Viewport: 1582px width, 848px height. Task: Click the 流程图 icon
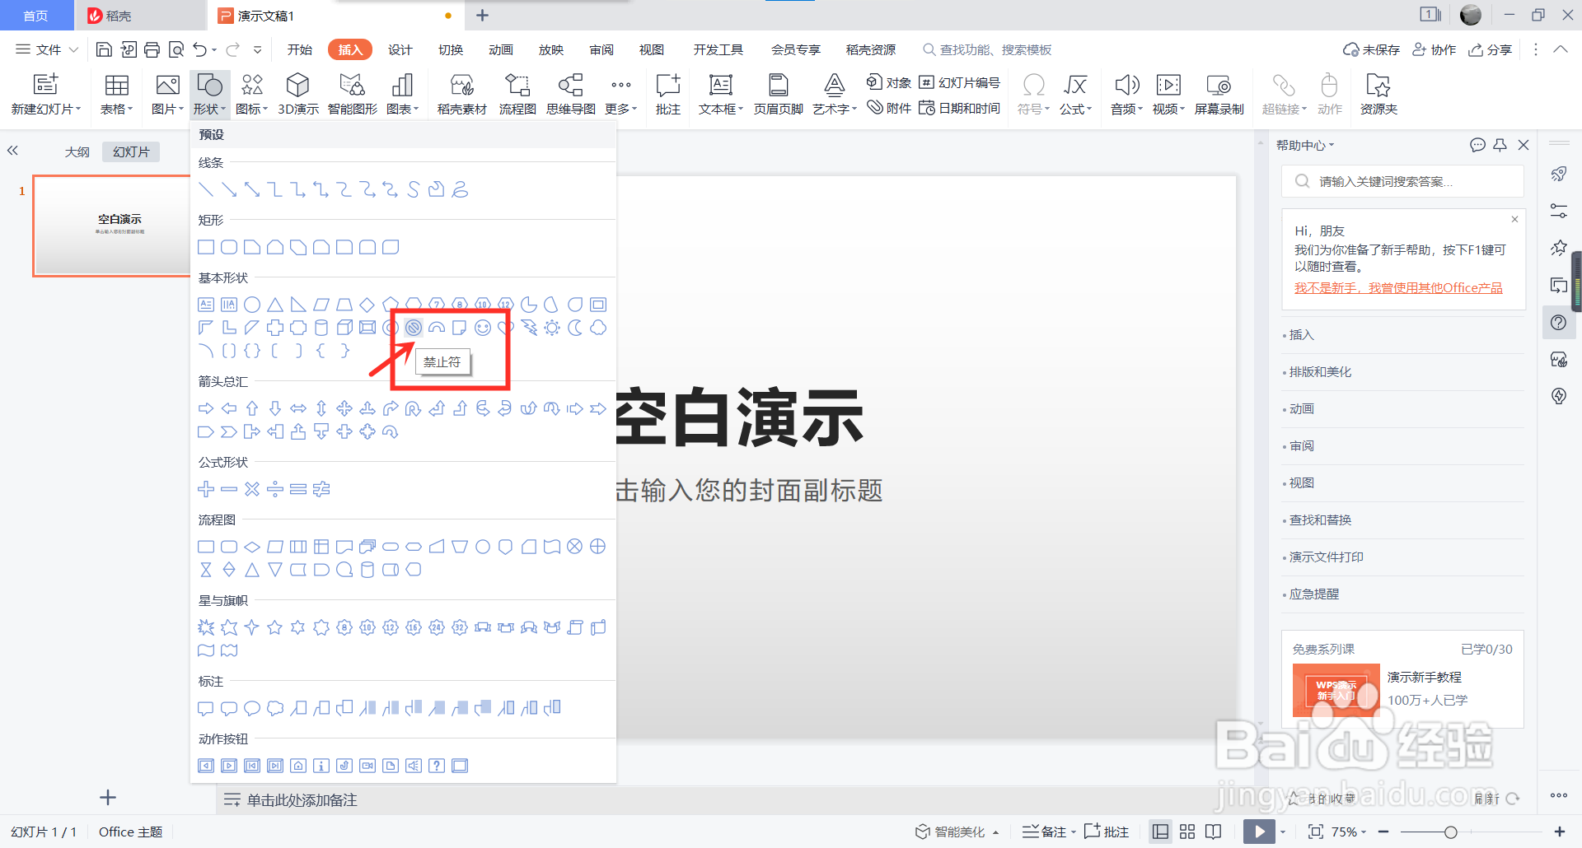(517, 94)
